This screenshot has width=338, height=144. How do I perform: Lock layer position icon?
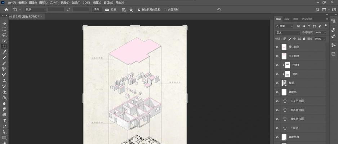click(x=294, y=39)
